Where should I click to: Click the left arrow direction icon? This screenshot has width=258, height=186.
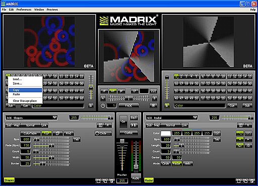click(x=240, y=139)
